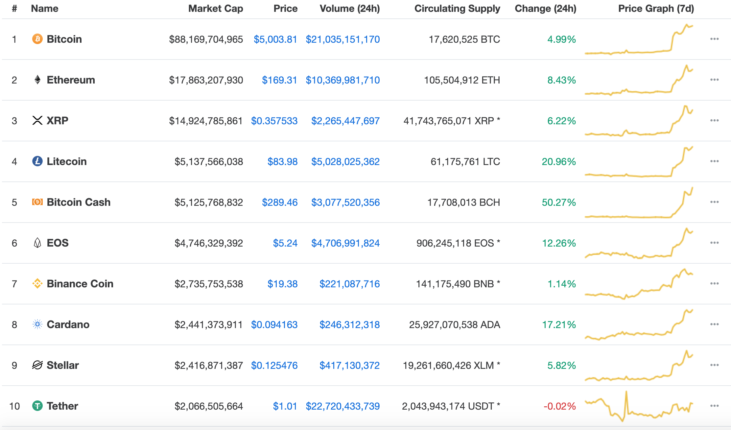731x430 pixels.
Task: Click Binance Coin volume $221,087,716
Action: coord(350,284)
